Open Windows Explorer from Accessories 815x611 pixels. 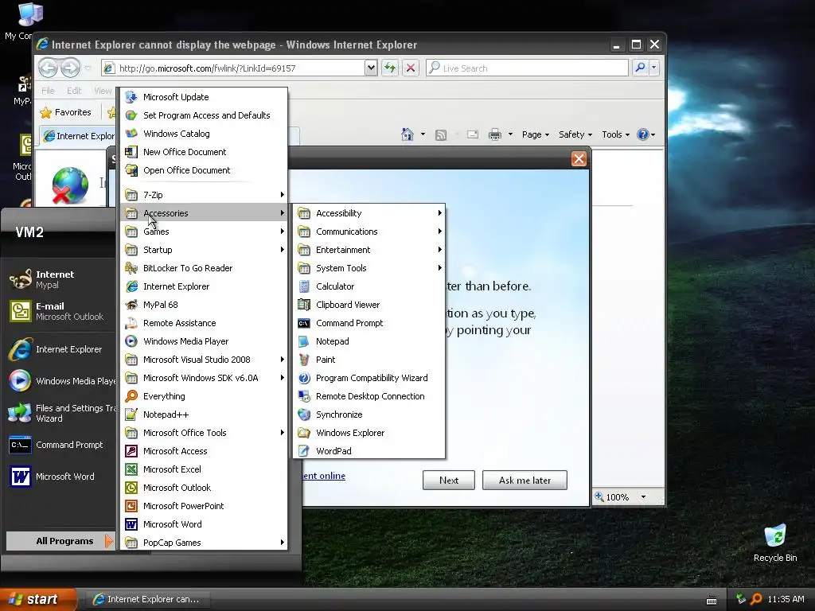(369, 433)
